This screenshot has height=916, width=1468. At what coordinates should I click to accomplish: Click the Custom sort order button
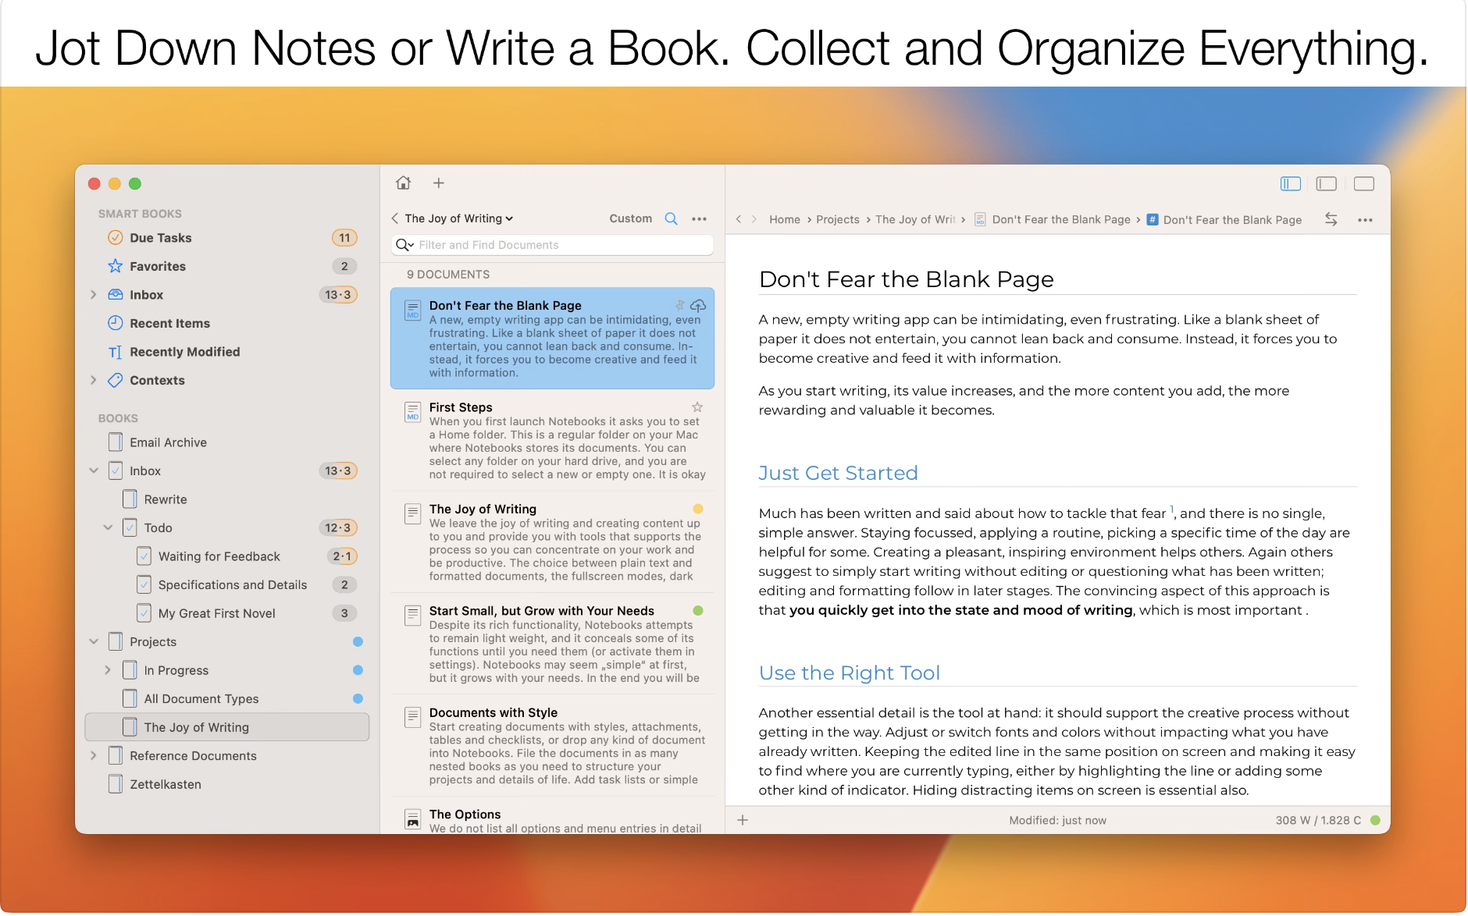pos(630,219)
